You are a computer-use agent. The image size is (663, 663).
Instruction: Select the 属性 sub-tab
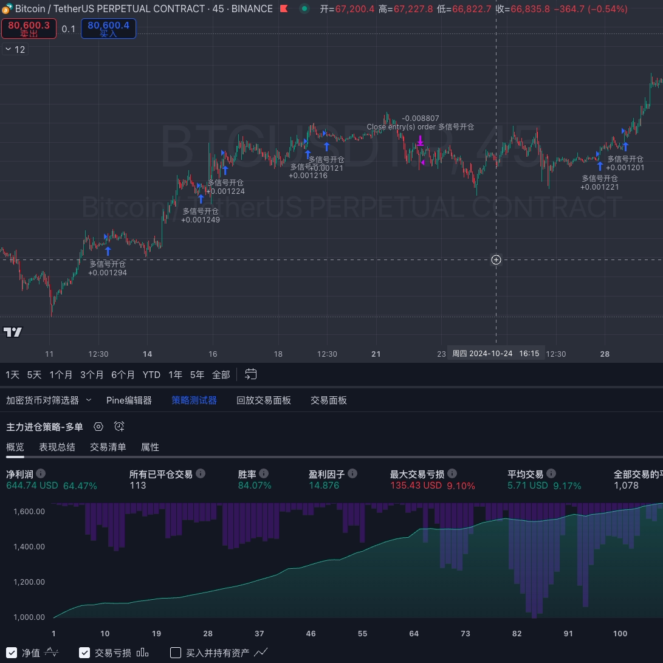click(x=150, y=447)
